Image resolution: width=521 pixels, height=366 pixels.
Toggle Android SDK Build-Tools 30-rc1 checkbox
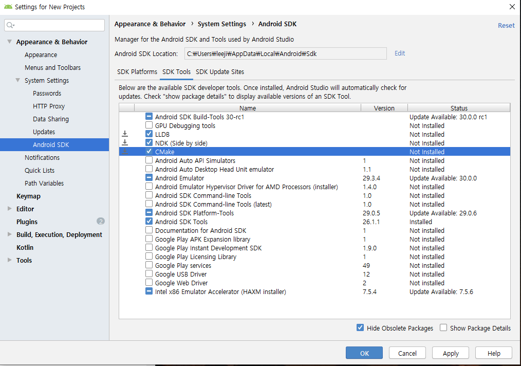point(149,117)
